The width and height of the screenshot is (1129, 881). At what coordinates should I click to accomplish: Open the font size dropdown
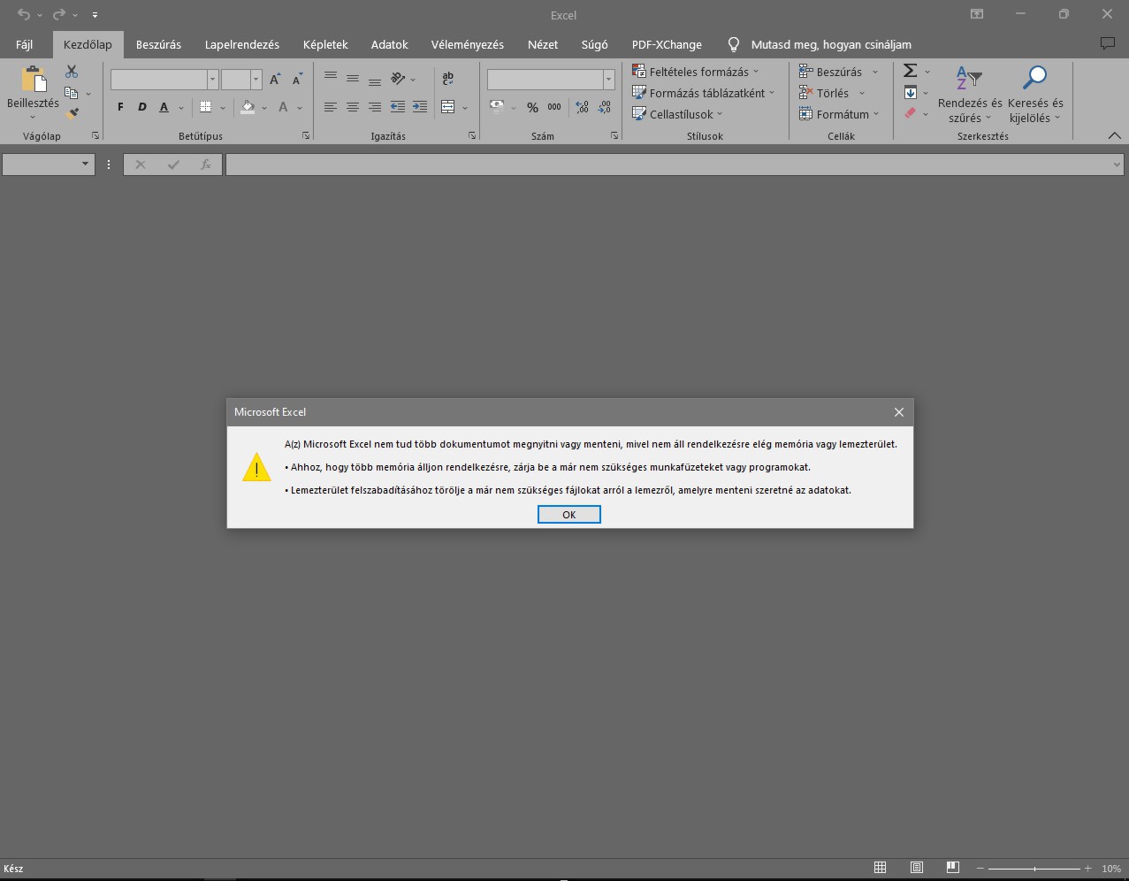[x=256, y=80]
